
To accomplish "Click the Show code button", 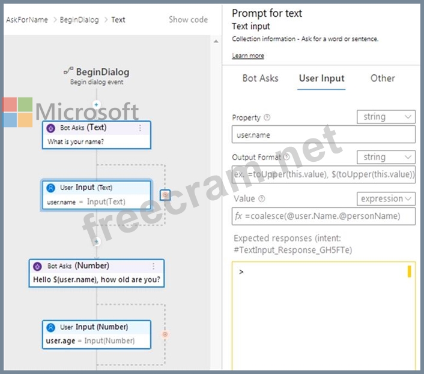I will click(x=188, y=19).
